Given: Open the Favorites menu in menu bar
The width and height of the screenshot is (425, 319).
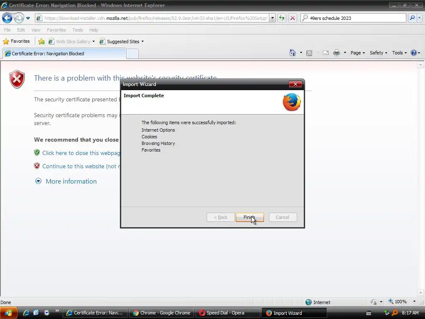Looking at the screenshot, I should 56,30.
